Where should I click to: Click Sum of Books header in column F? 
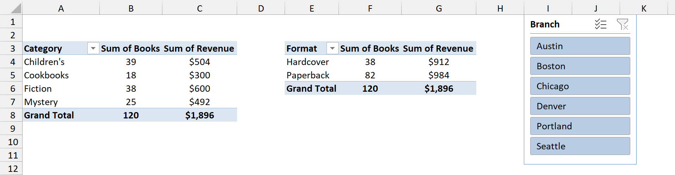[370, 48]
